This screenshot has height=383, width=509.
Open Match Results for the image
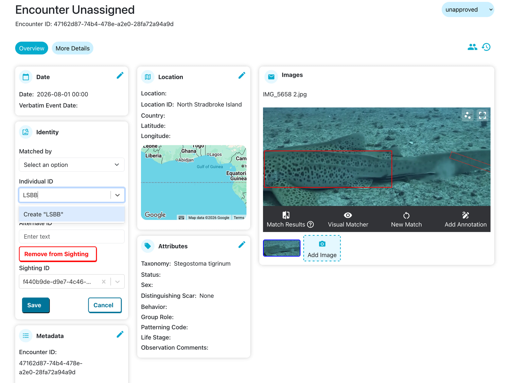286,219
